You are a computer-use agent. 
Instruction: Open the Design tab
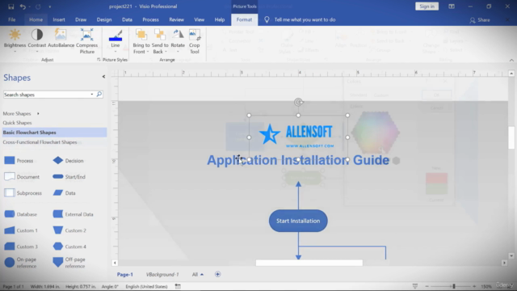[x=104, y=19]
